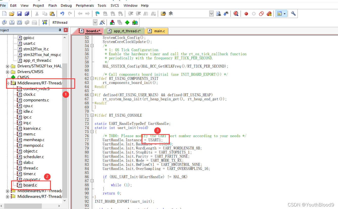Expand the Drivers/STM32F1xx_HAL group

pyautogui.click(x=8, y=66)
